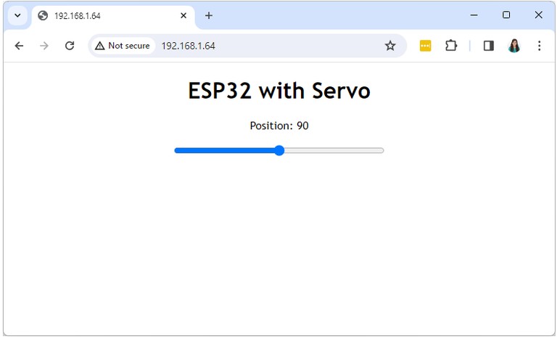Click the forward navigation arrow
This screenshot has height=339, width=557.
(44, 46)
